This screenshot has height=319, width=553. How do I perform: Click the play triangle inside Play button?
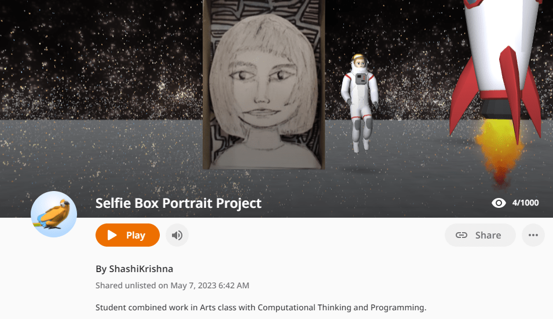click(112, 235)
